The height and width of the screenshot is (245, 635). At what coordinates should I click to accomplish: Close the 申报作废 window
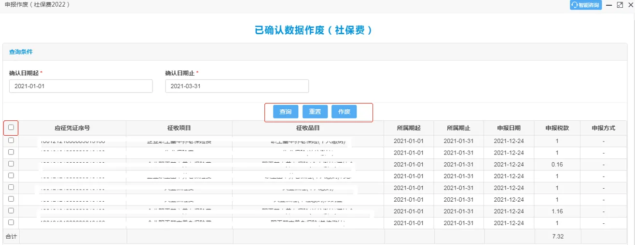click(630, 5)
